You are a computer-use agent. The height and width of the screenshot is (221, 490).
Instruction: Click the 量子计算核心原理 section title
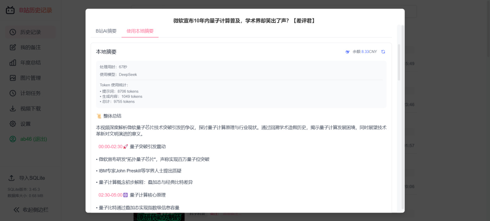coord(147,195)
